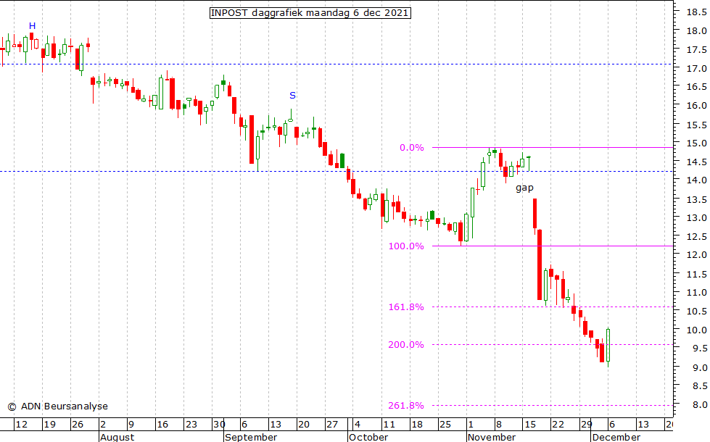Select date label '9' in August
This screenshot has height=442, width=710.
click(131, 425)
